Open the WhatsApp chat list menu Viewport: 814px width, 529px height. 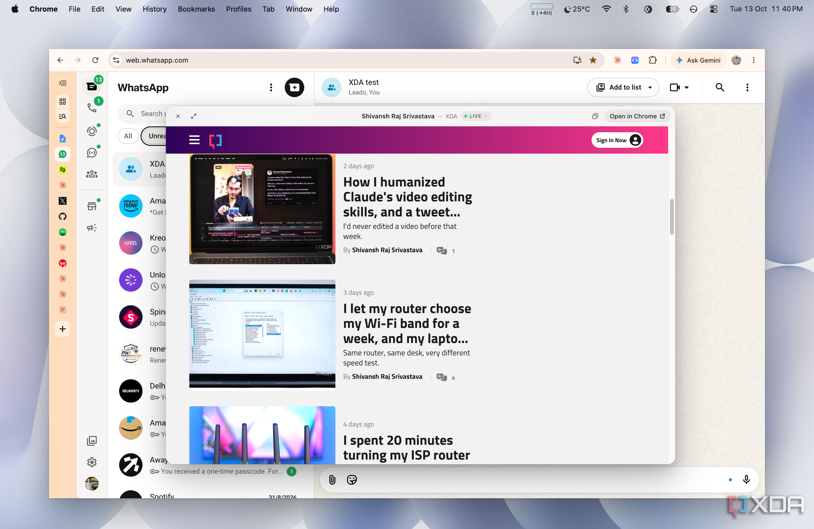click(x=271, y=87)
